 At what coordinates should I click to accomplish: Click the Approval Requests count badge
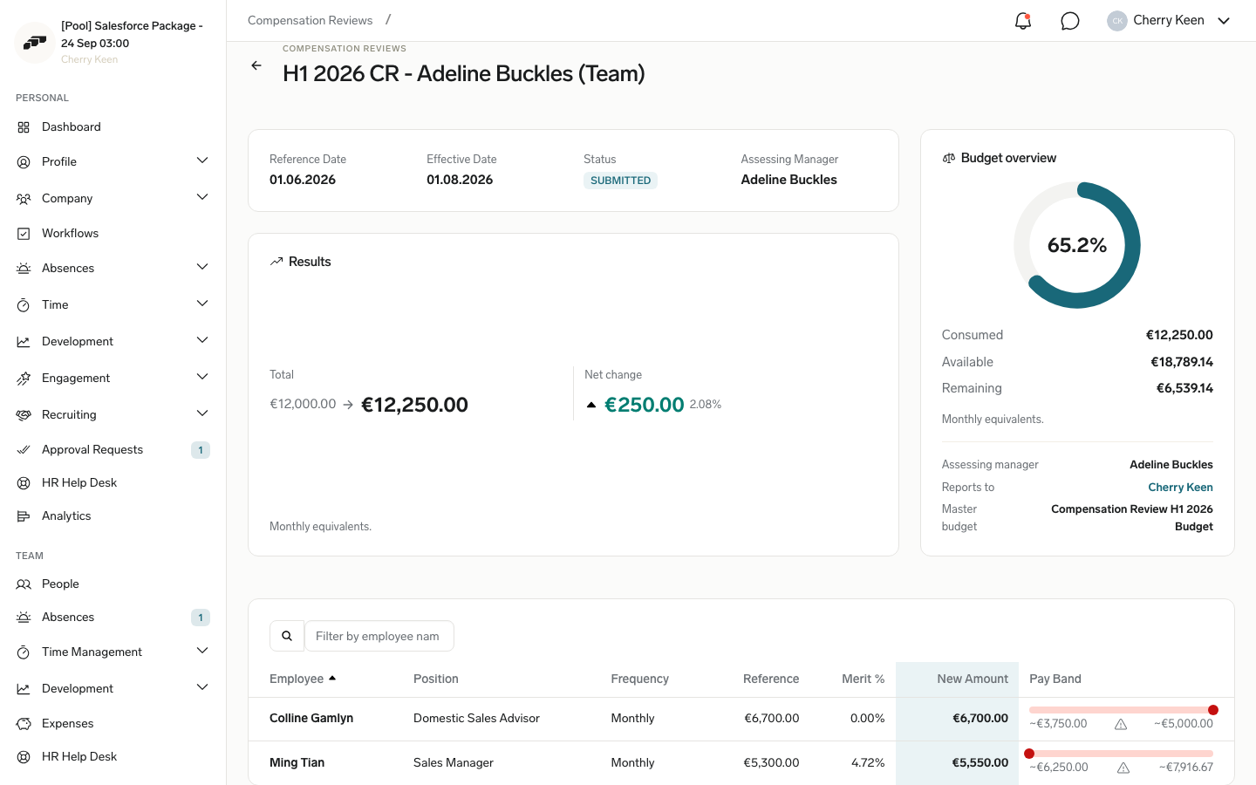[x=201, y=450]
